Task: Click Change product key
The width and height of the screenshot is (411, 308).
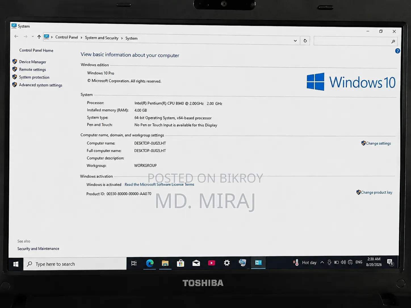Action: (x=377, y=192)
